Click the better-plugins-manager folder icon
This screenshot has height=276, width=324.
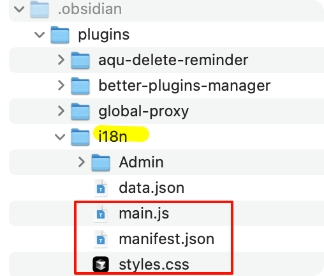tap(80, 86)
